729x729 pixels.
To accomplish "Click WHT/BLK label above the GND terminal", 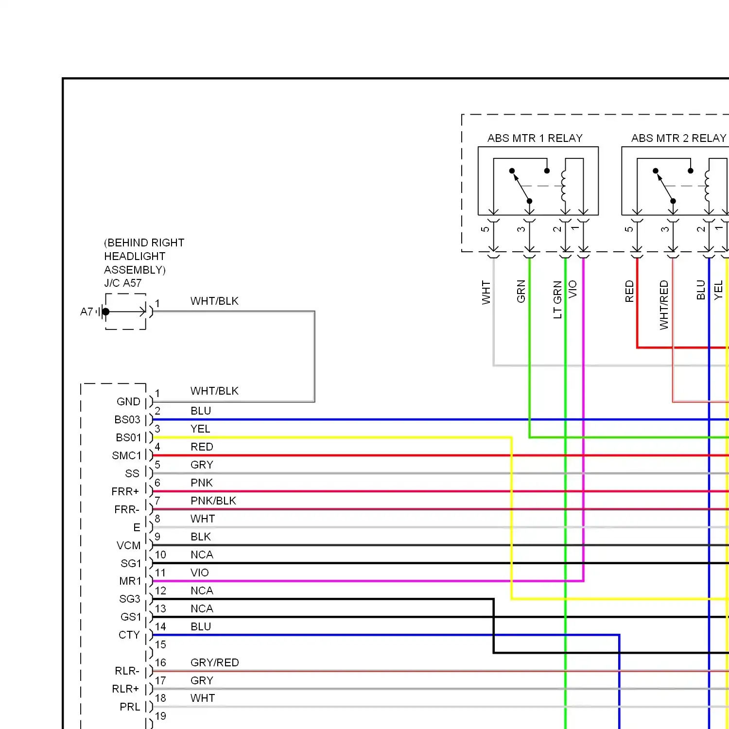I will point(214,391).
